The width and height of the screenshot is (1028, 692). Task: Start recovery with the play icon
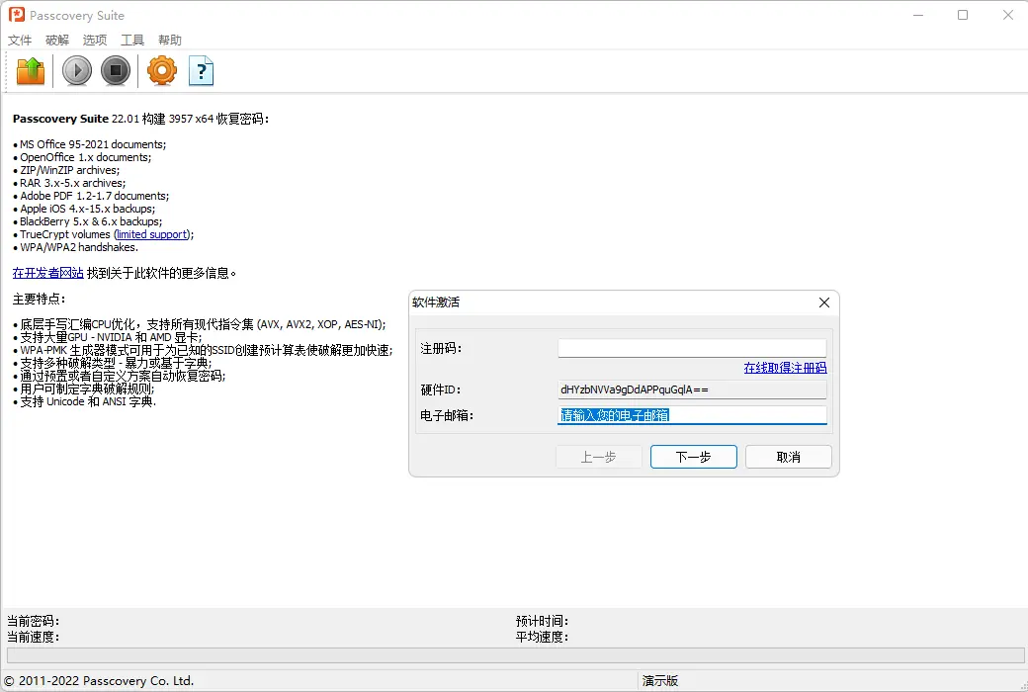tap(77, 71)
